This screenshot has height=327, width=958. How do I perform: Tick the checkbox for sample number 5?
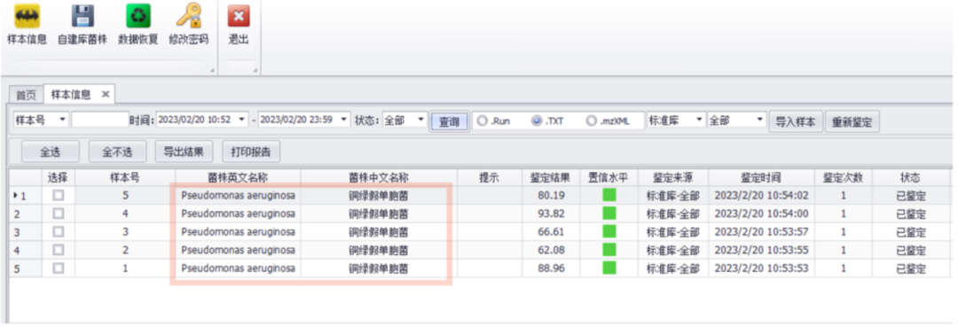(58, 196)
